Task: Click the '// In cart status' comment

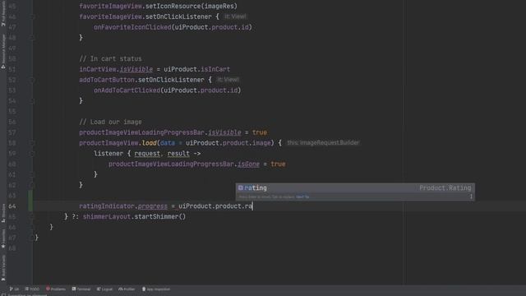Action: [110, 58]
